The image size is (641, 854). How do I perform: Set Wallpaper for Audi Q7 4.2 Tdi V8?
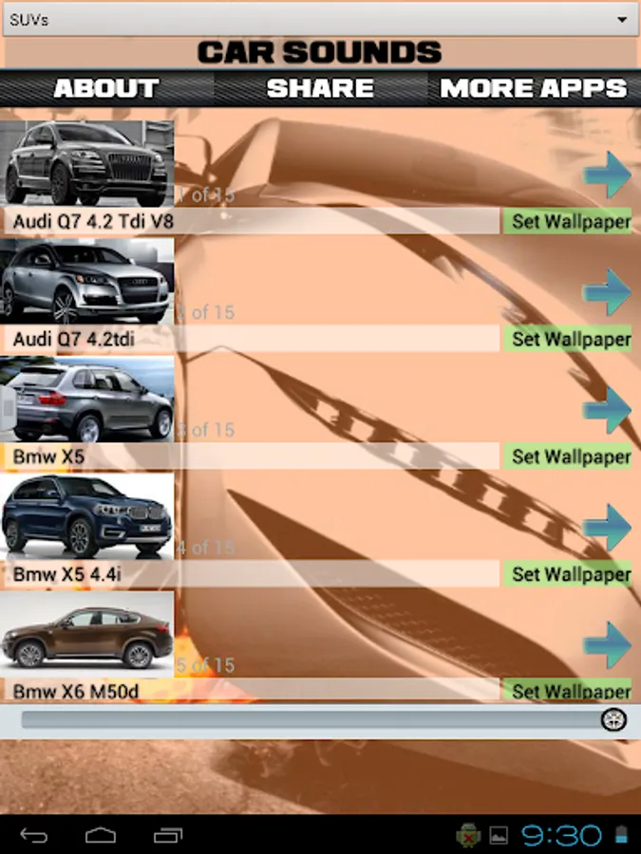[568, 221]
